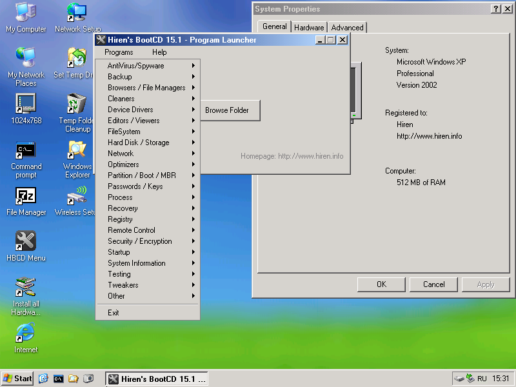
Task: Switch to the General tab in System Properties
Action: point(275,26)
